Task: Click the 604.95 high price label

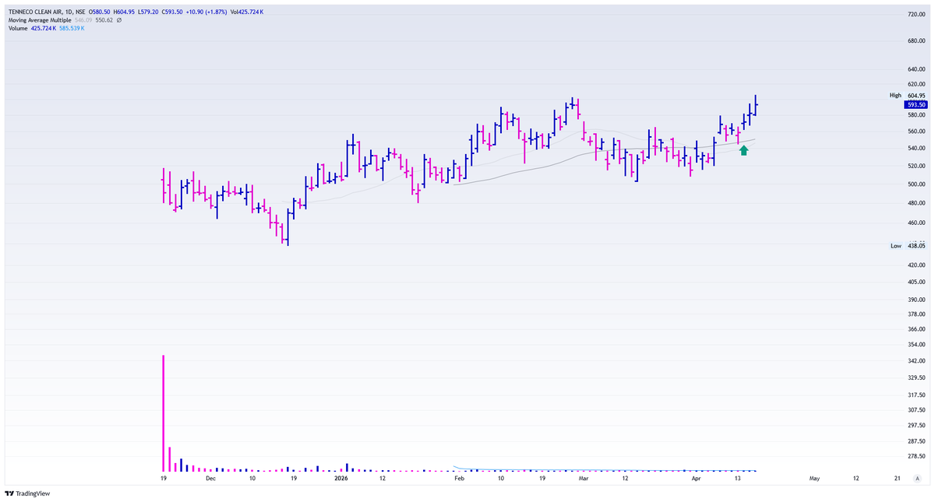Action: click(x=916, y=95)
